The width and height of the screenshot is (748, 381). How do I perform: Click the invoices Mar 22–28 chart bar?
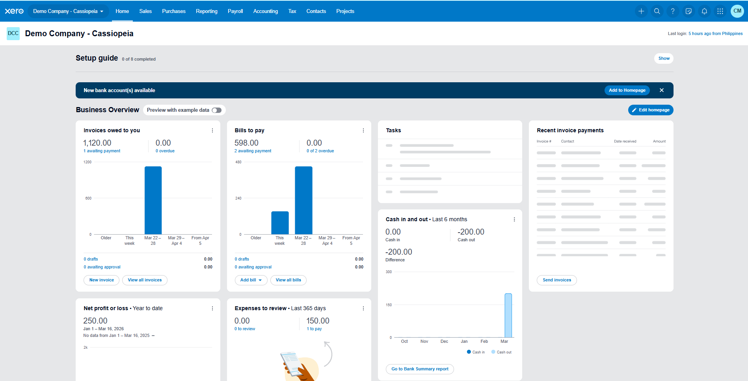pyautogui.click(x=153, y=200)
